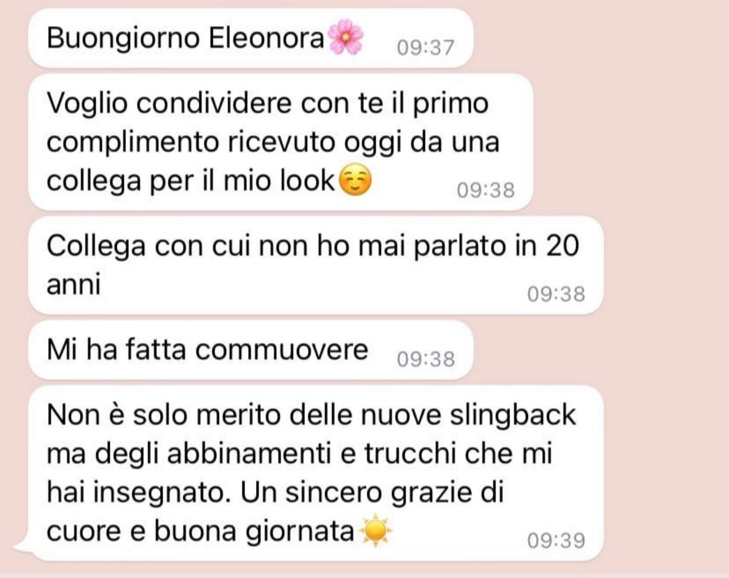Click the word 'anni' in third message
The width and height of the screenshot is (729, 578).
74,284
